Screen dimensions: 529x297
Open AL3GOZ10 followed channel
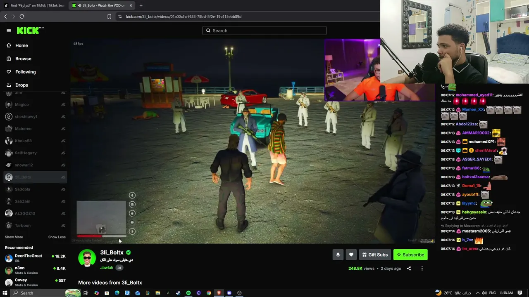click(35, 213)
